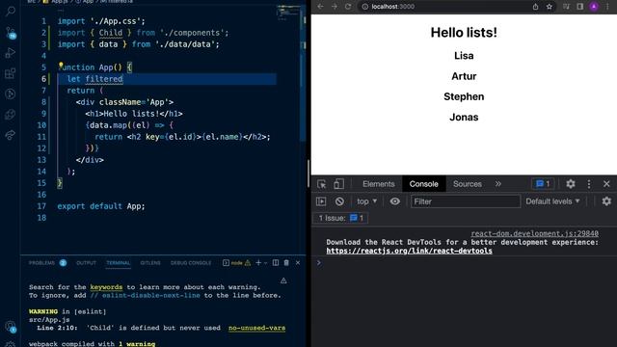The image size is (617, 347).
Task: Switch to the Output tab
Action: tap(86, 263)
